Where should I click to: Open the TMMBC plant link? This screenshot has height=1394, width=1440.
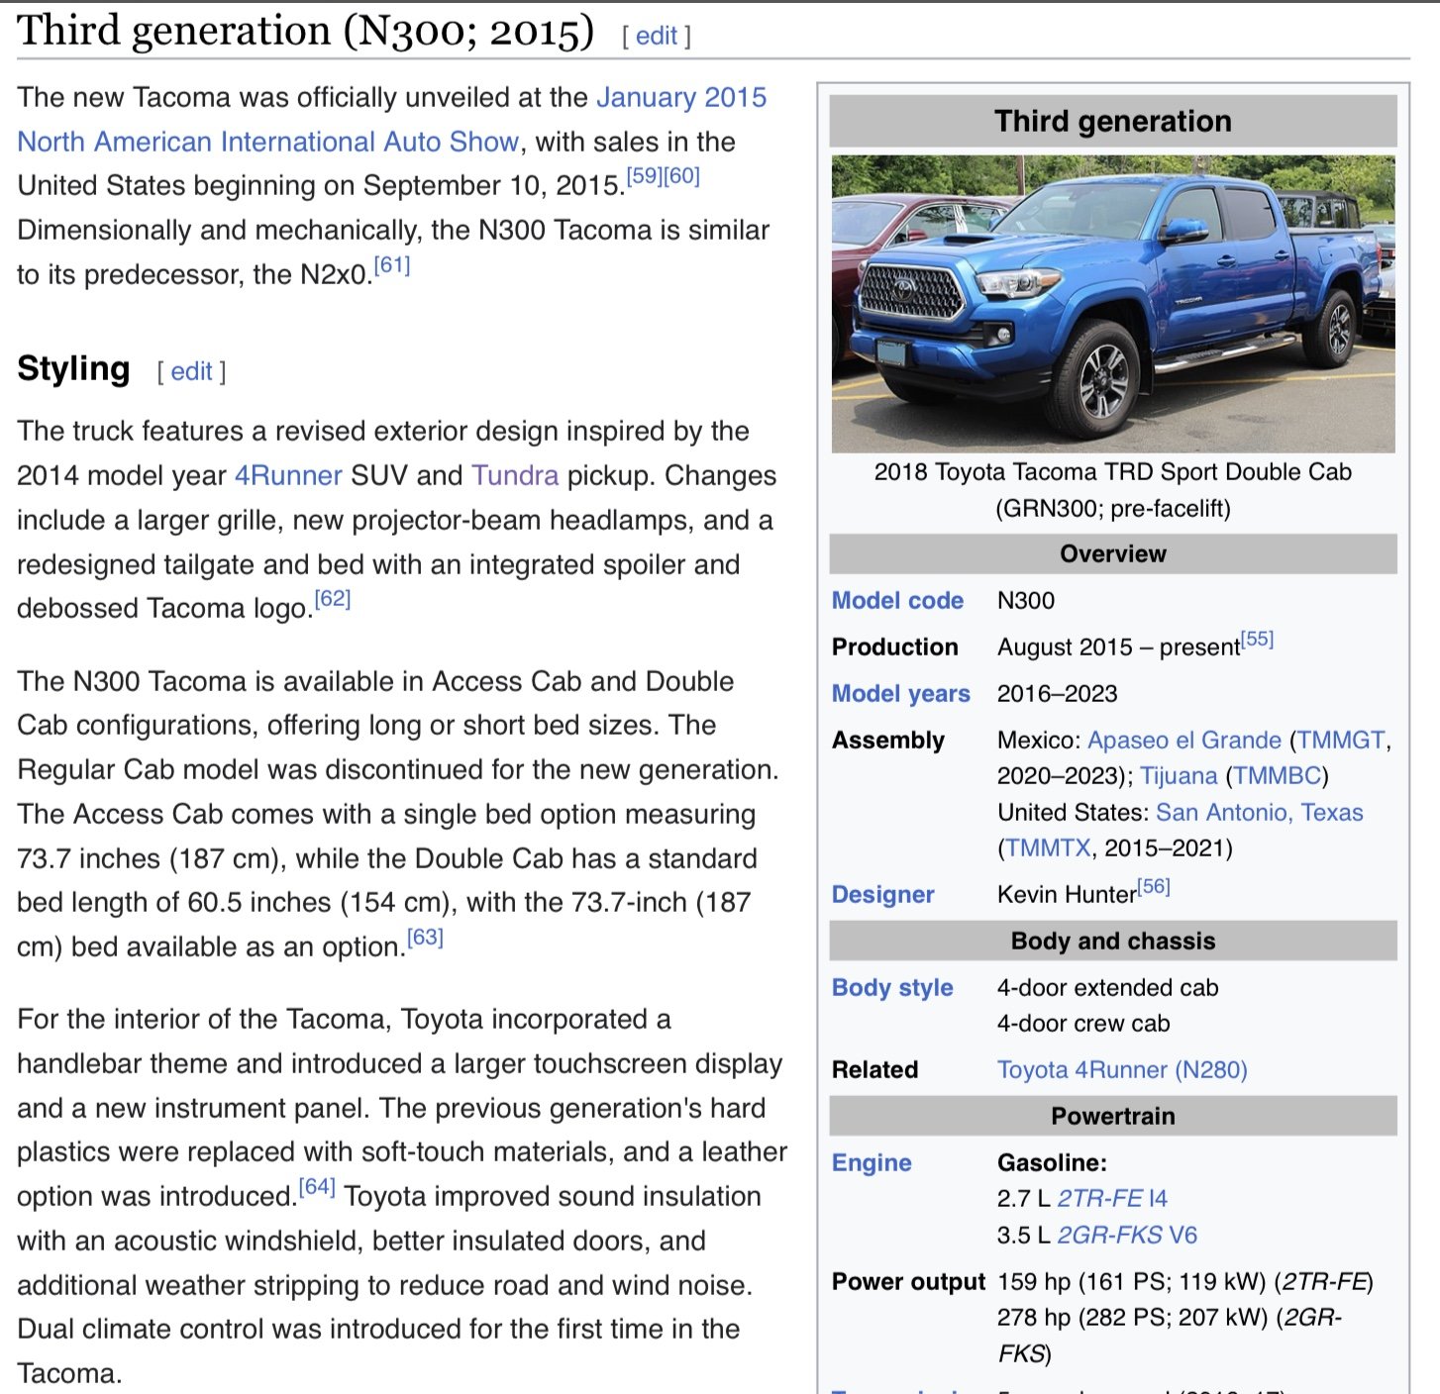(1278, 776)
